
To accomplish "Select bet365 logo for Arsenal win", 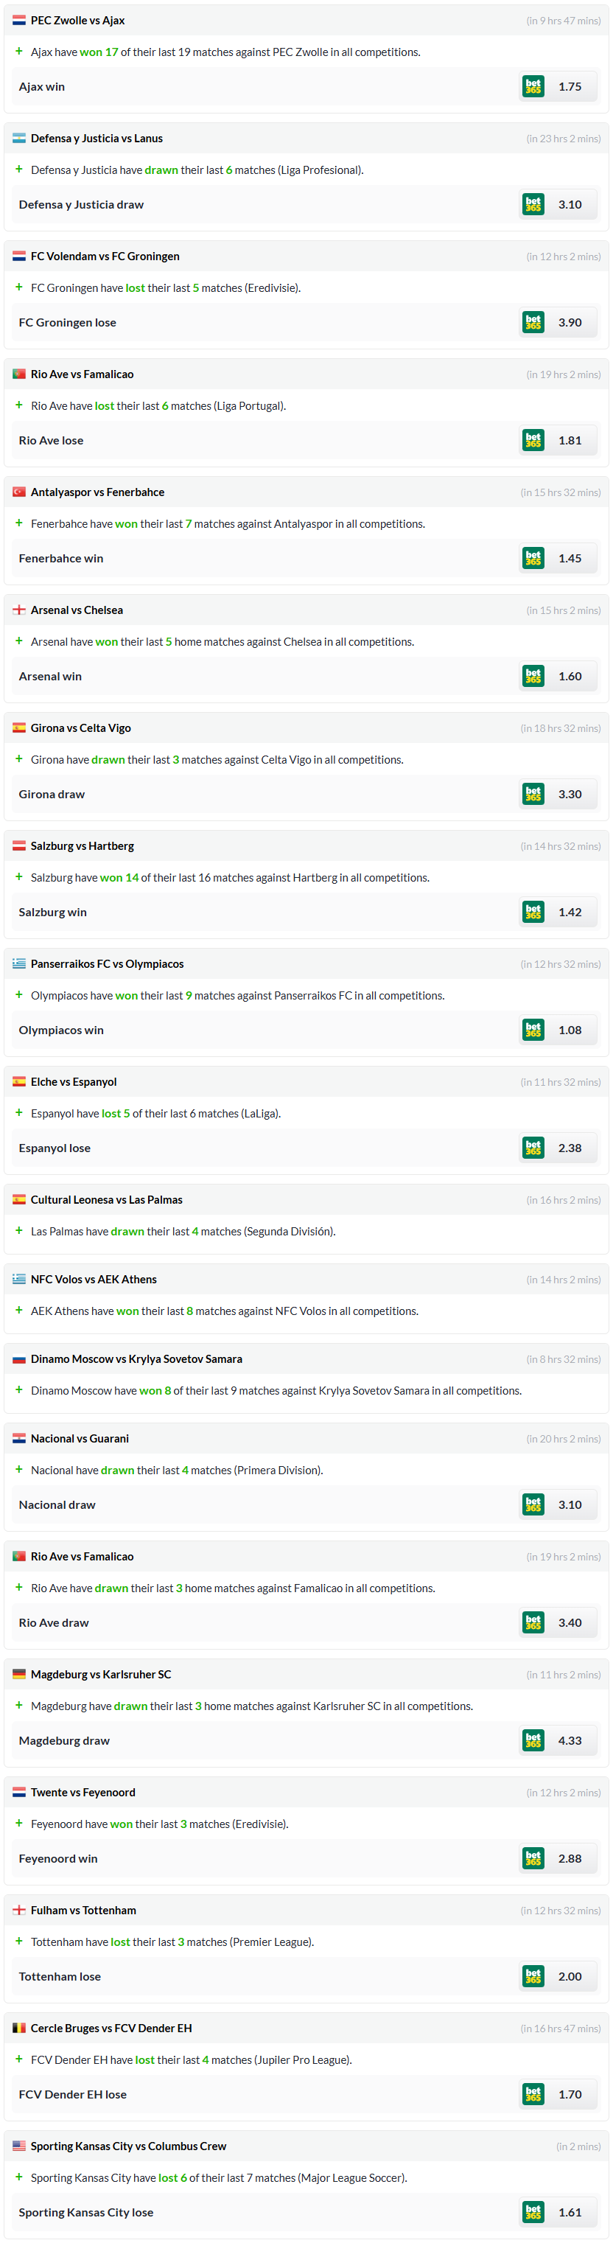I will coord(533,677).
